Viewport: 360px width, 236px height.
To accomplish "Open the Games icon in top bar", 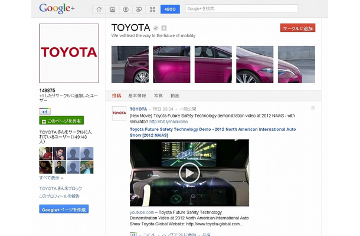I will coord(152,9).
